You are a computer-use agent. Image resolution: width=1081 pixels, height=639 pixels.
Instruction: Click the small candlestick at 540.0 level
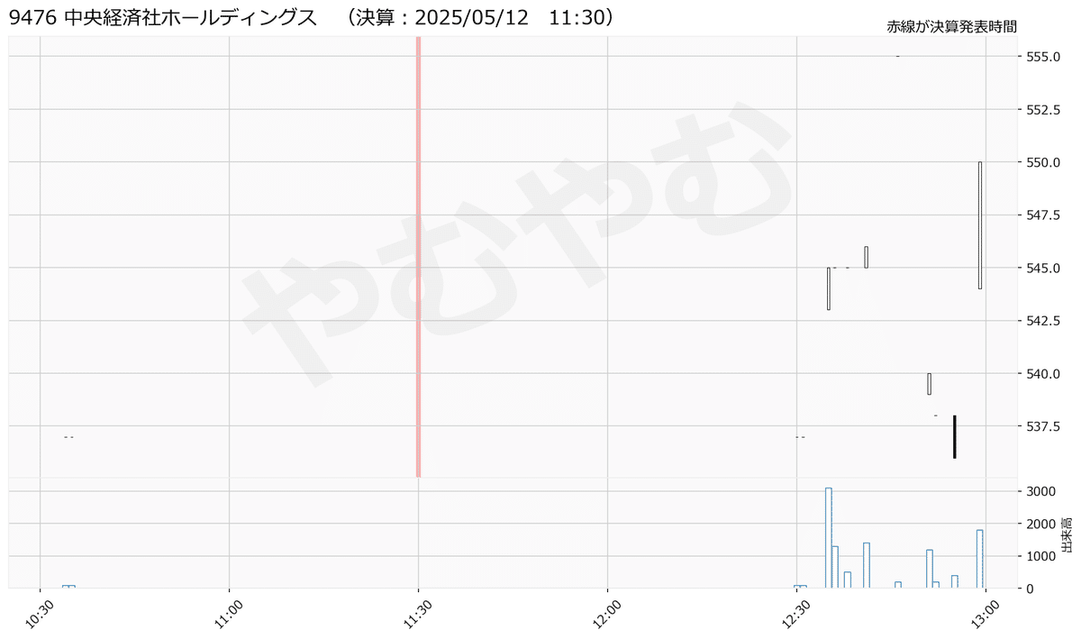coord(930,384)
